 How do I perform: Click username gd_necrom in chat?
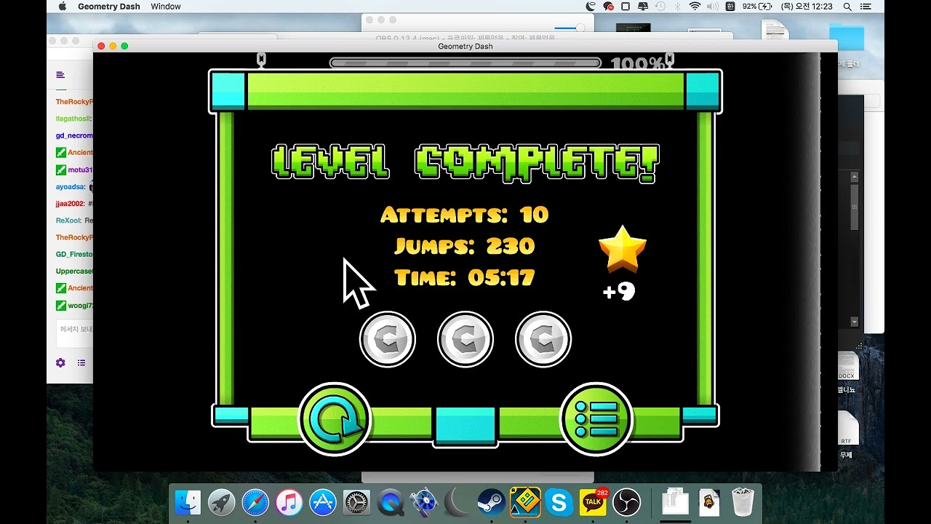pyautogui.click(x=74, y=135)
